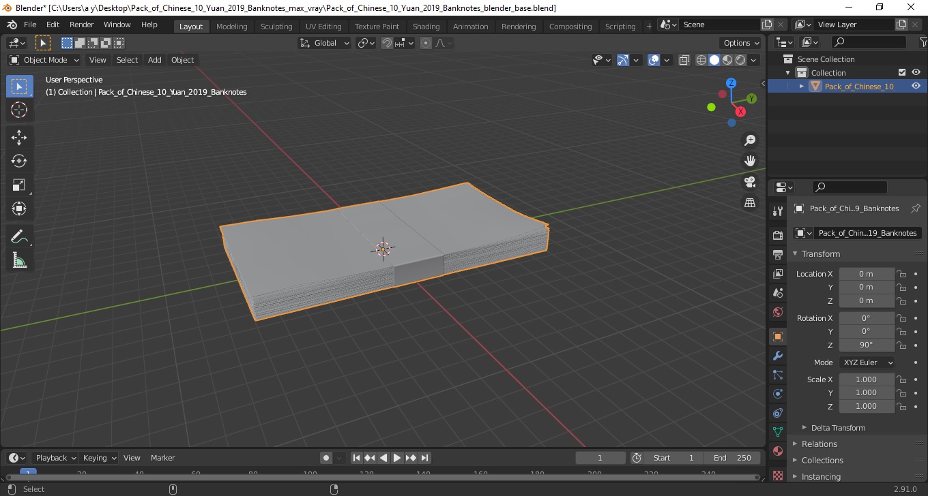The height and width of the screenshot is (496, 928).
Task: Open the Output properties tab
Action: pos(778,254)
